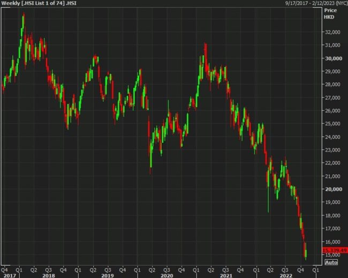Click the 25,000 price axis label

pyautogui.click(x=332, y=123)
